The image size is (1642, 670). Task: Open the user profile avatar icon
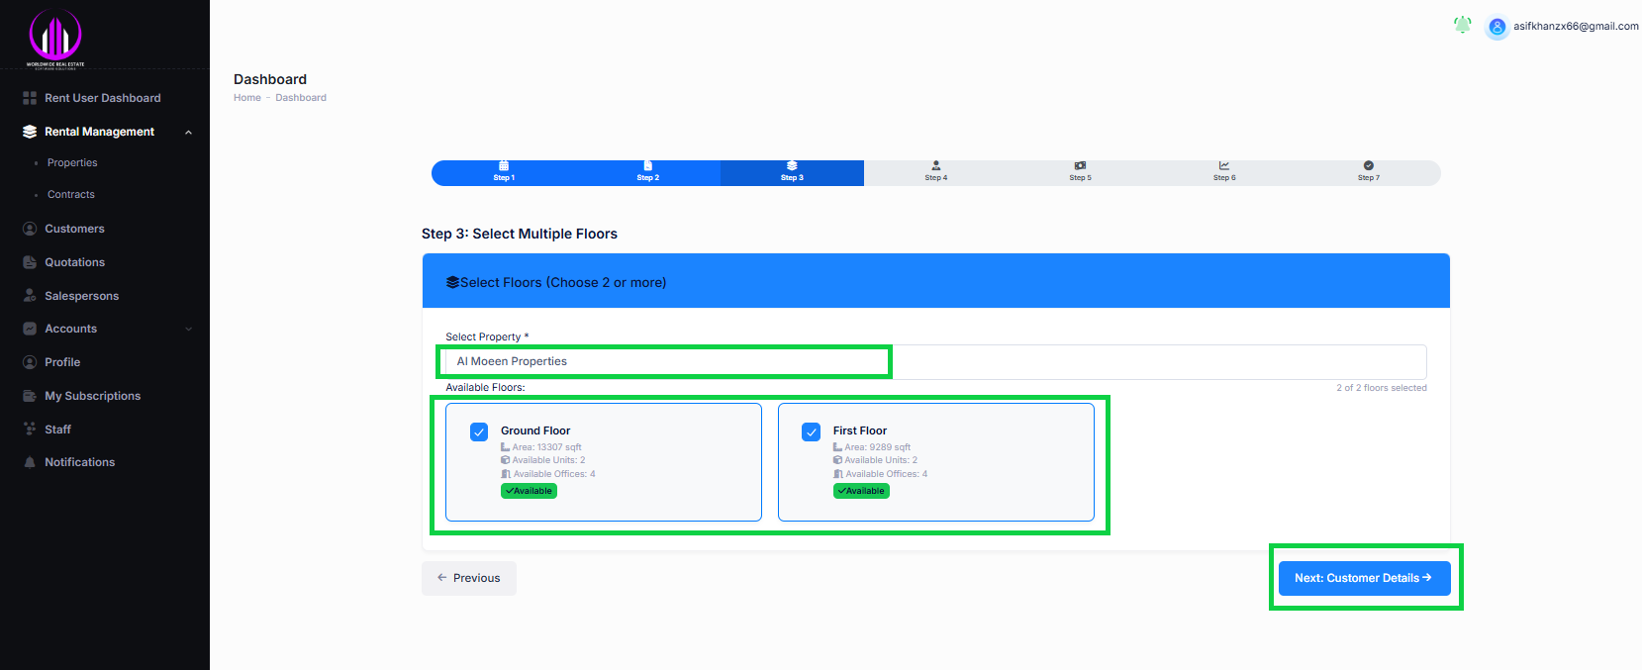pos(1497,27)
